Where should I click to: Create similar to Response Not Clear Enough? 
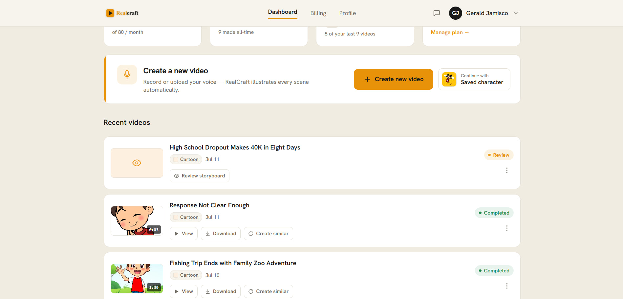269,234
